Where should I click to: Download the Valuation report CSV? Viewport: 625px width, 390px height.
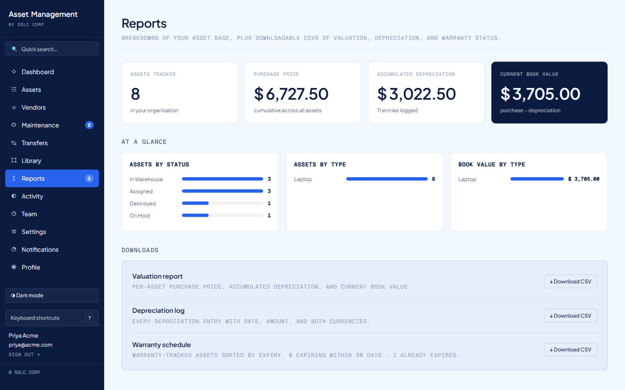(570, 281)
